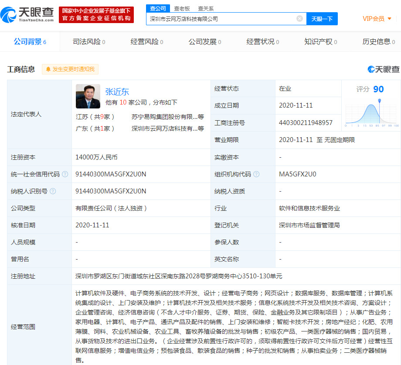Viewport: 401px width, 365px height.
Task: Click the help icon beside 统一社会信用代码
Action: (x=65, y=174)
